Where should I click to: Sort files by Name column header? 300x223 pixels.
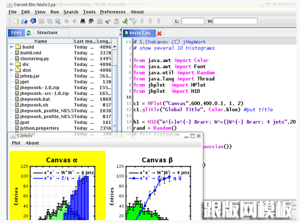[41, 41]
